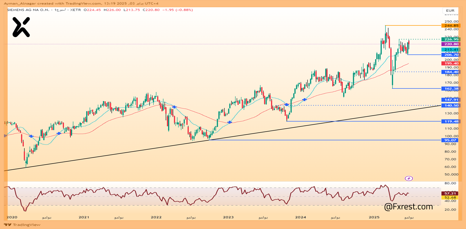Click the close value C220.80

[x=151, y=10]
